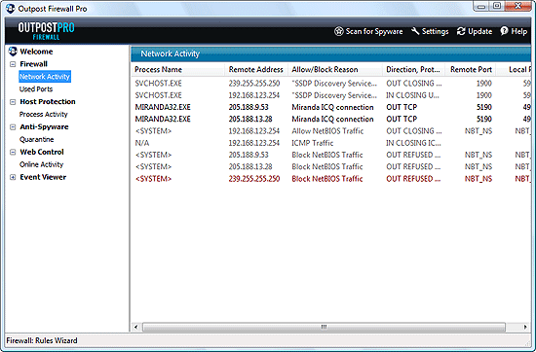This screenshot has height=352, width=536.
Task: Select the MIRANDA32.EXE row for 205.188.13.28
Action: pyautogui.click(x=331, y=119)
